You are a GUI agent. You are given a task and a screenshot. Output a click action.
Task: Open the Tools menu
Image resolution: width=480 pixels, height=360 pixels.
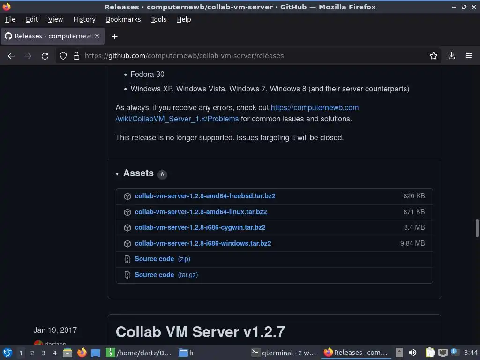click(158, 19)
